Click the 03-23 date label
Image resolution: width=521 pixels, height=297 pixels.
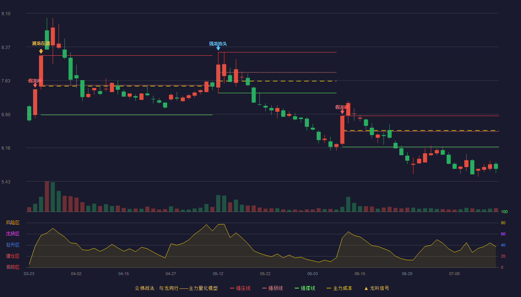coord(29,274)
